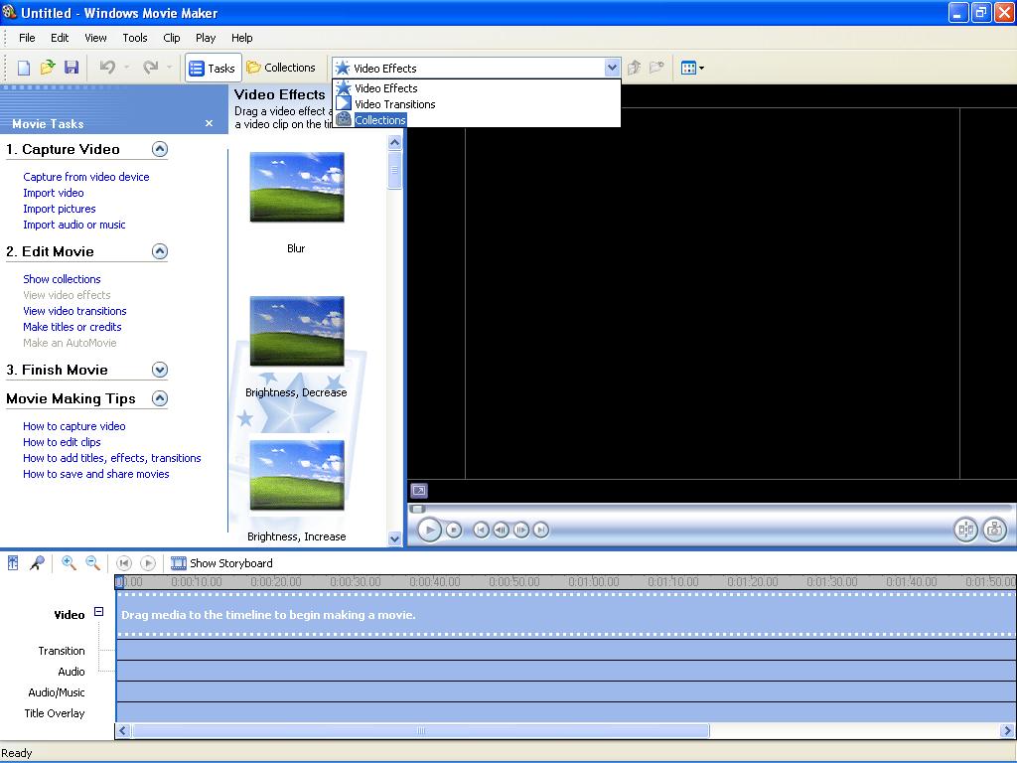Click Make titles or credits link
Image resolution: width=1017 pixels, height=763 pixels.
point(72,327)
